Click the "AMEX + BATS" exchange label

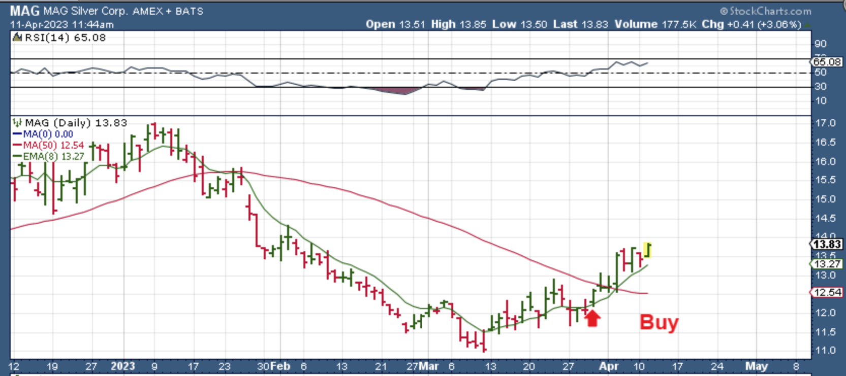168,11
